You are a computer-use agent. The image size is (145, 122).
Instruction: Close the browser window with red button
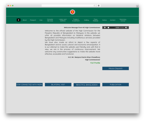[8, 5]
